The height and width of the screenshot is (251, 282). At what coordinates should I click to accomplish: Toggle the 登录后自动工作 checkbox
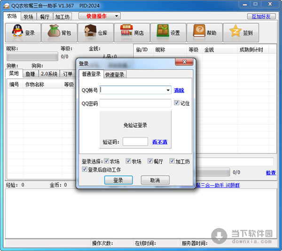coord(84,169)
